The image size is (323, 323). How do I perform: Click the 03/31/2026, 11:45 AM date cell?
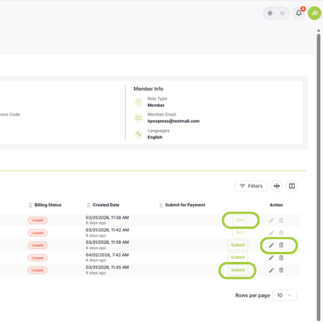pyautogui.click(x=107, y=267)
